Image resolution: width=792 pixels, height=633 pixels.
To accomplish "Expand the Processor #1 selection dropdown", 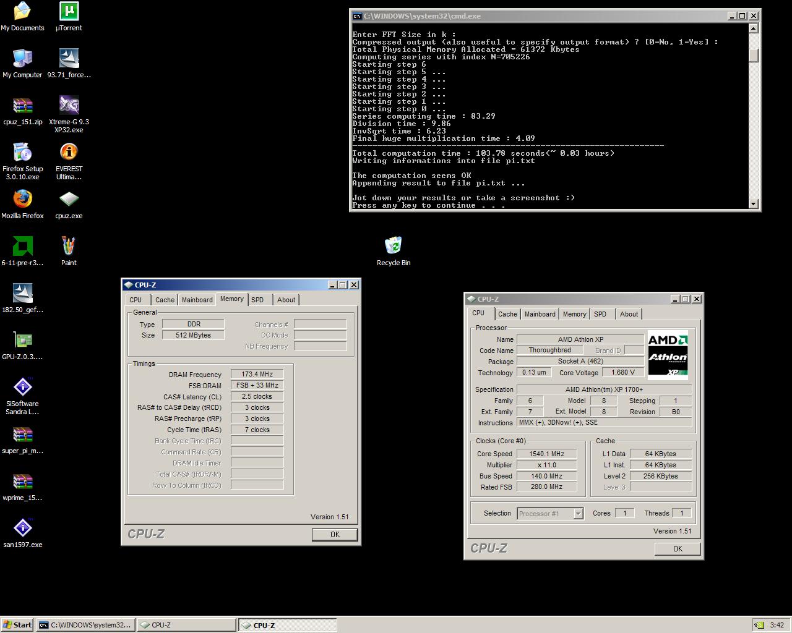I will [578, 514].
